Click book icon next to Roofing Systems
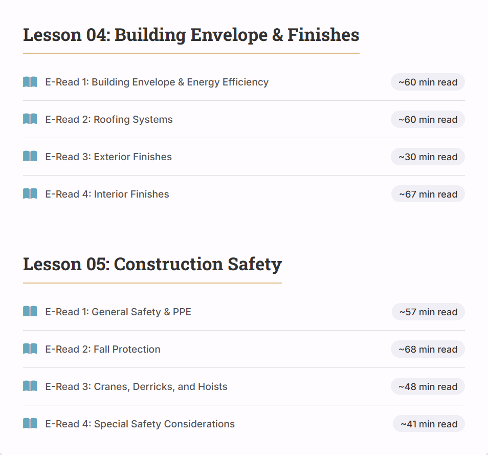This screenshot has width=488, height=455. 30,119
